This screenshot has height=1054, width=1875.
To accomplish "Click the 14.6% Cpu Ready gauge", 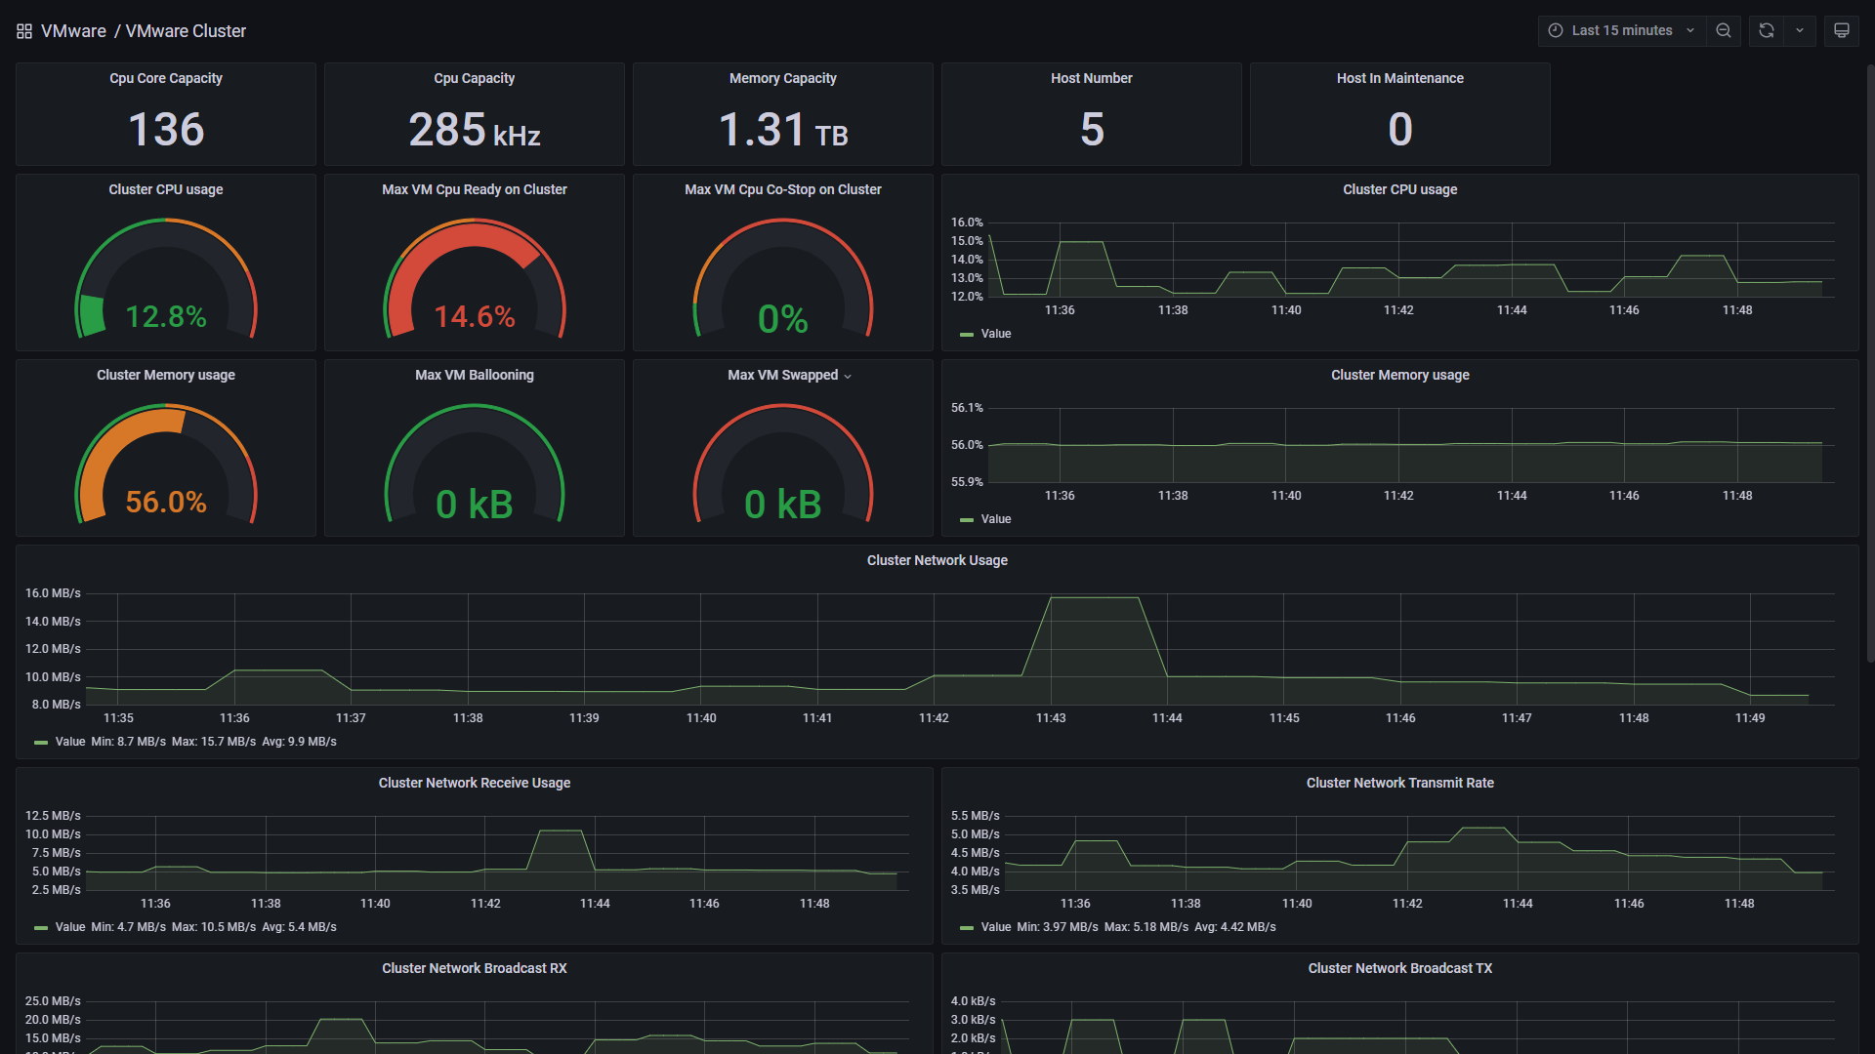I will 475,278.
